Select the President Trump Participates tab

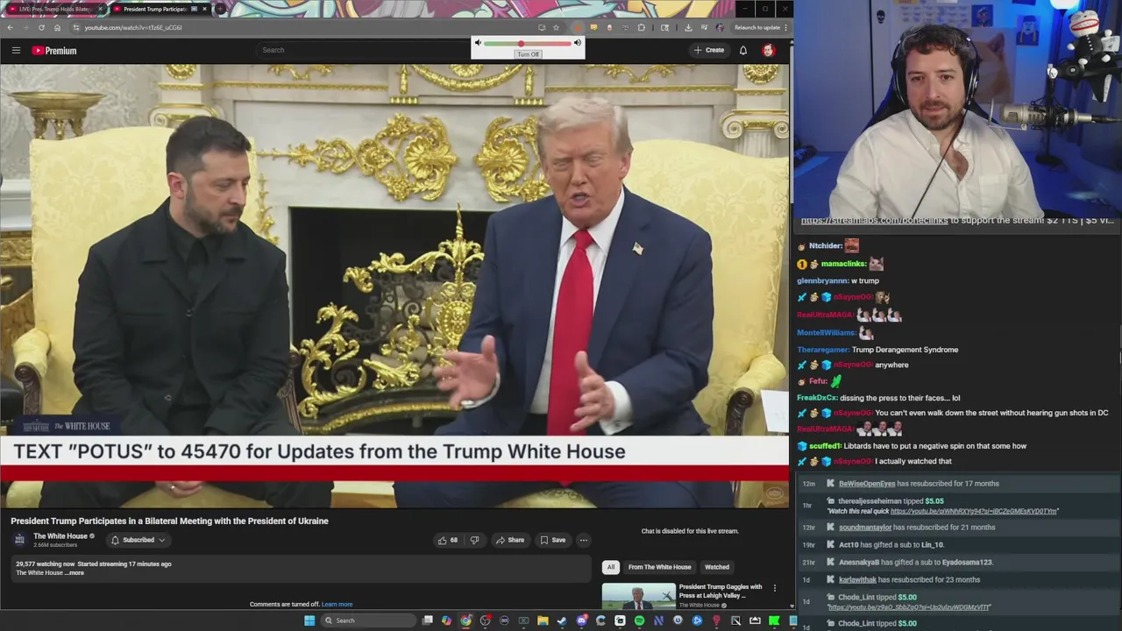(x=160, y=9)
